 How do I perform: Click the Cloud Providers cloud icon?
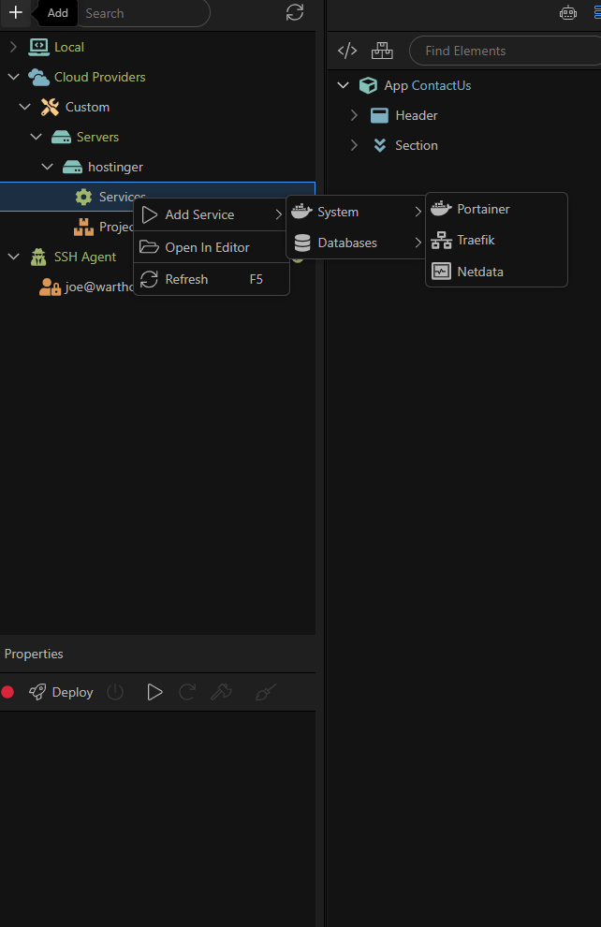(x=39, y=77)
